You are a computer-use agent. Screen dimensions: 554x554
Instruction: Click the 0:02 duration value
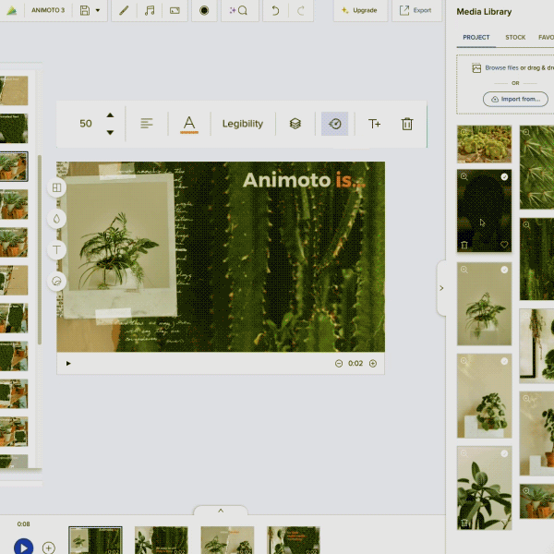click(355, 364)
